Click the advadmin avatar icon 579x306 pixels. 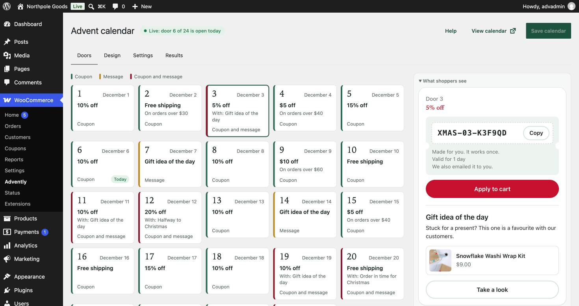point(571,6)
